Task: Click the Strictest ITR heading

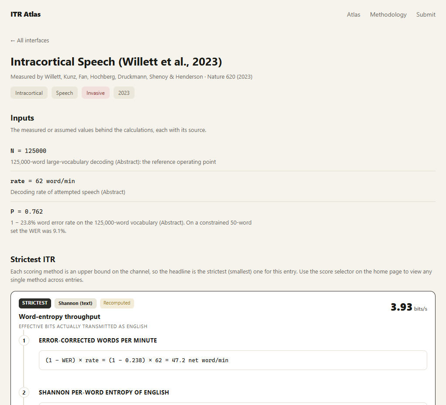Action: pyautogui.click(x=33, y=260)
